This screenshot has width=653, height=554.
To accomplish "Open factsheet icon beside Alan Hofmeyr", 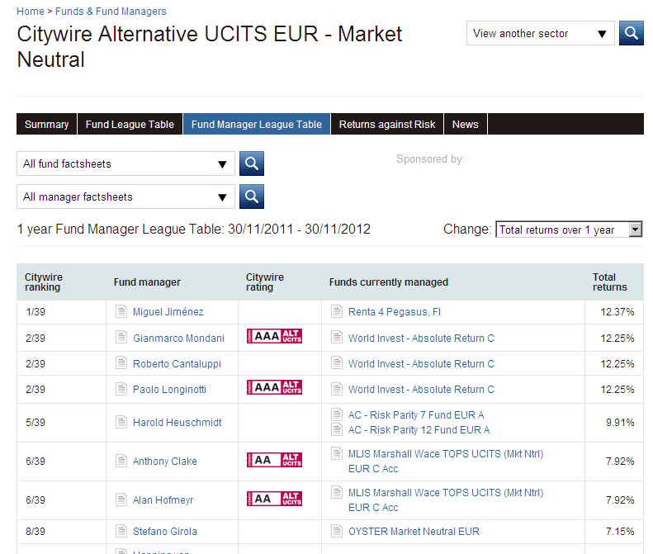I will pos(121,500).
